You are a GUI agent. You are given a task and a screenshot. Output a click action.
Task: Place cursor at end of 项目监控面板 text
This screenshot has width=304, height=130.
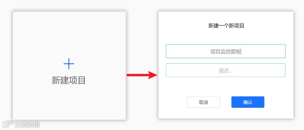[241, 52]
